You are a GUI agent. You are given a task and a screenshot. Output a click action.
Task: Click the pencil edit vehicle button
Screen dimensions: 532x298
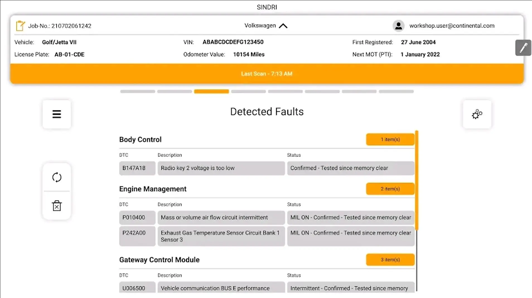(x=523, y=48)
